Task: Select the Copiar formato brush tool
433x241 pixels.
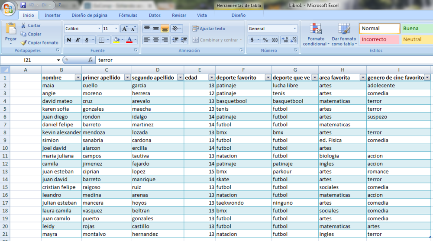Action: click(24, 43)
